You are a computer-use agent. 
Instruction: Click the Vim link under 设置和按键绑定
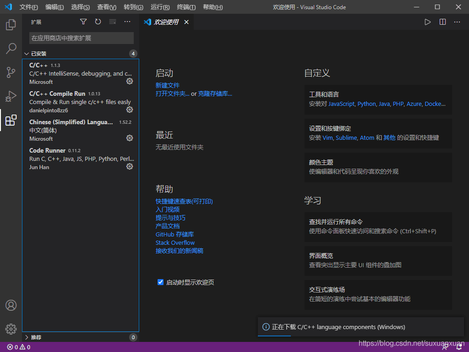(x=327, y=137)
